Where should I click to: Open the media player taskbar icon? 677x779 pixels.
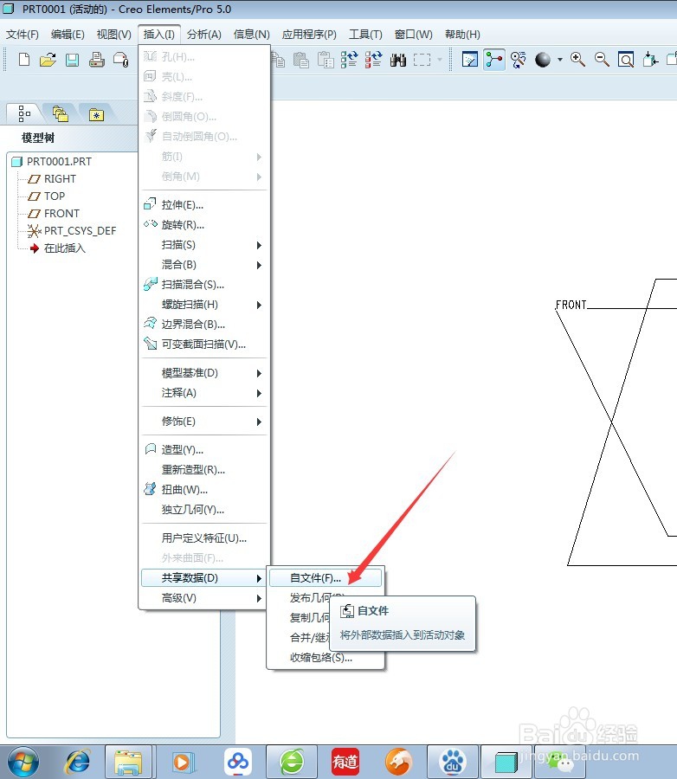183,762
